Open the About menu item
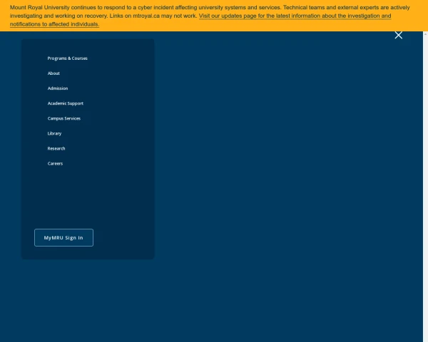The width and height of the screenshot is (428, 342). (53, 73)
